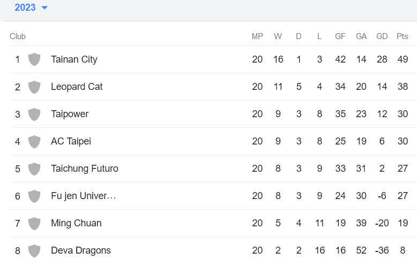This screenshot has width=417, height=267.
Task: Click AC Taipei's club shield icon
Action: tap(34, 141)
